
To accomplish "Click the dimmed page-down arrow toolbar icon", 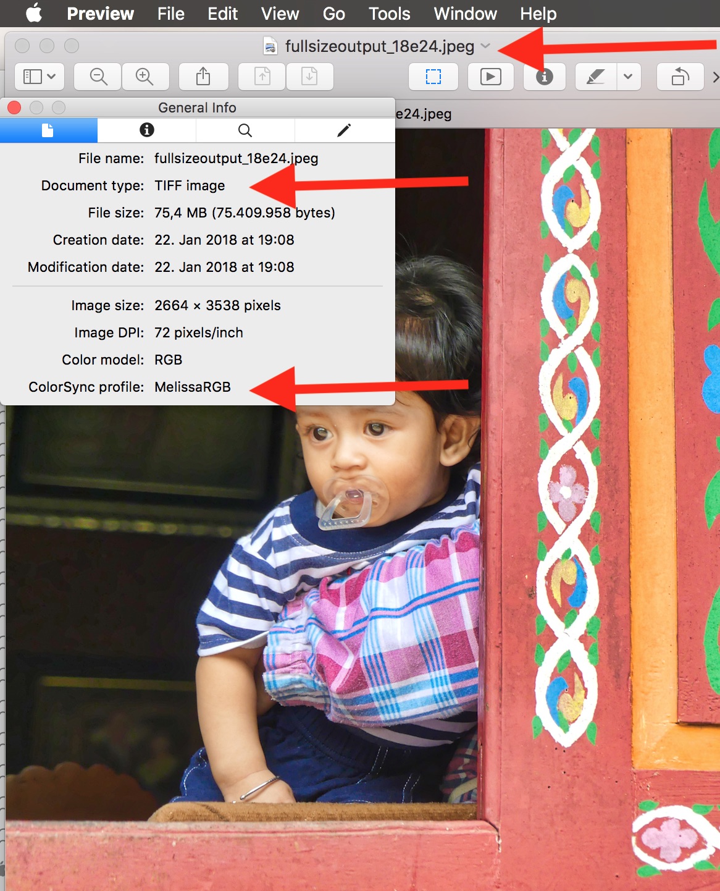I will coord(309,77).
